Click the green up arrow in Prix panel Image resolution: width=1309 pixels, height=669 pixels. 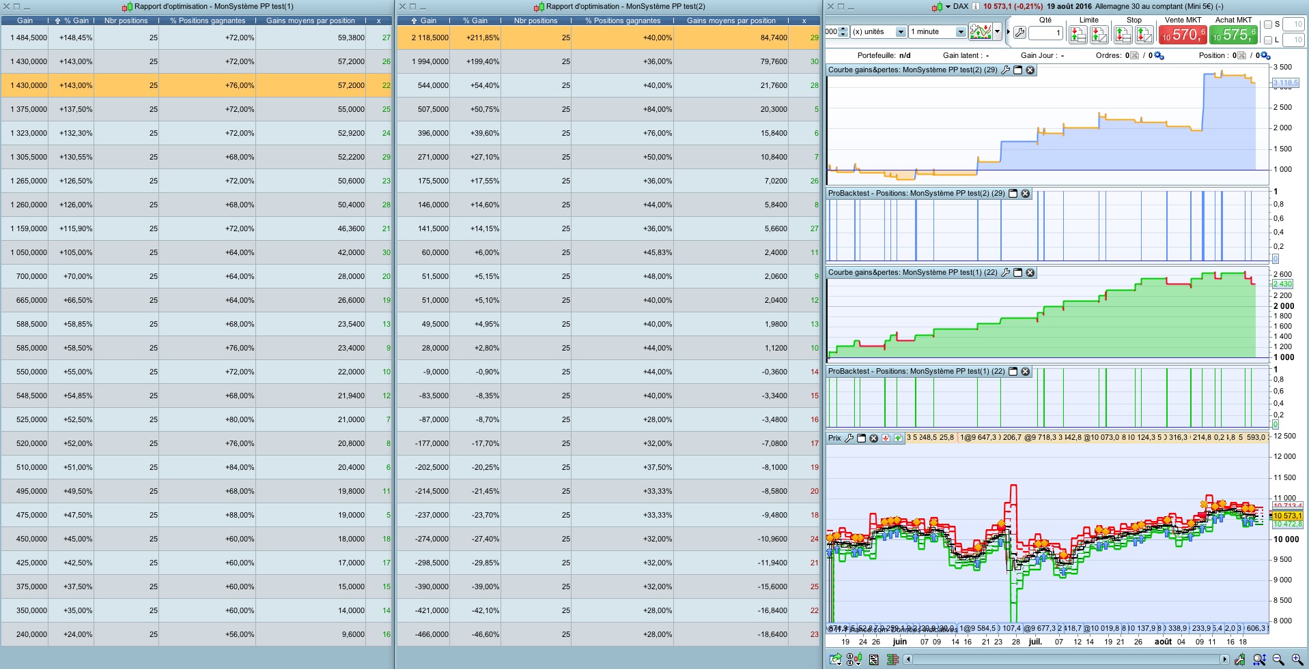click(x=898, y=438)
